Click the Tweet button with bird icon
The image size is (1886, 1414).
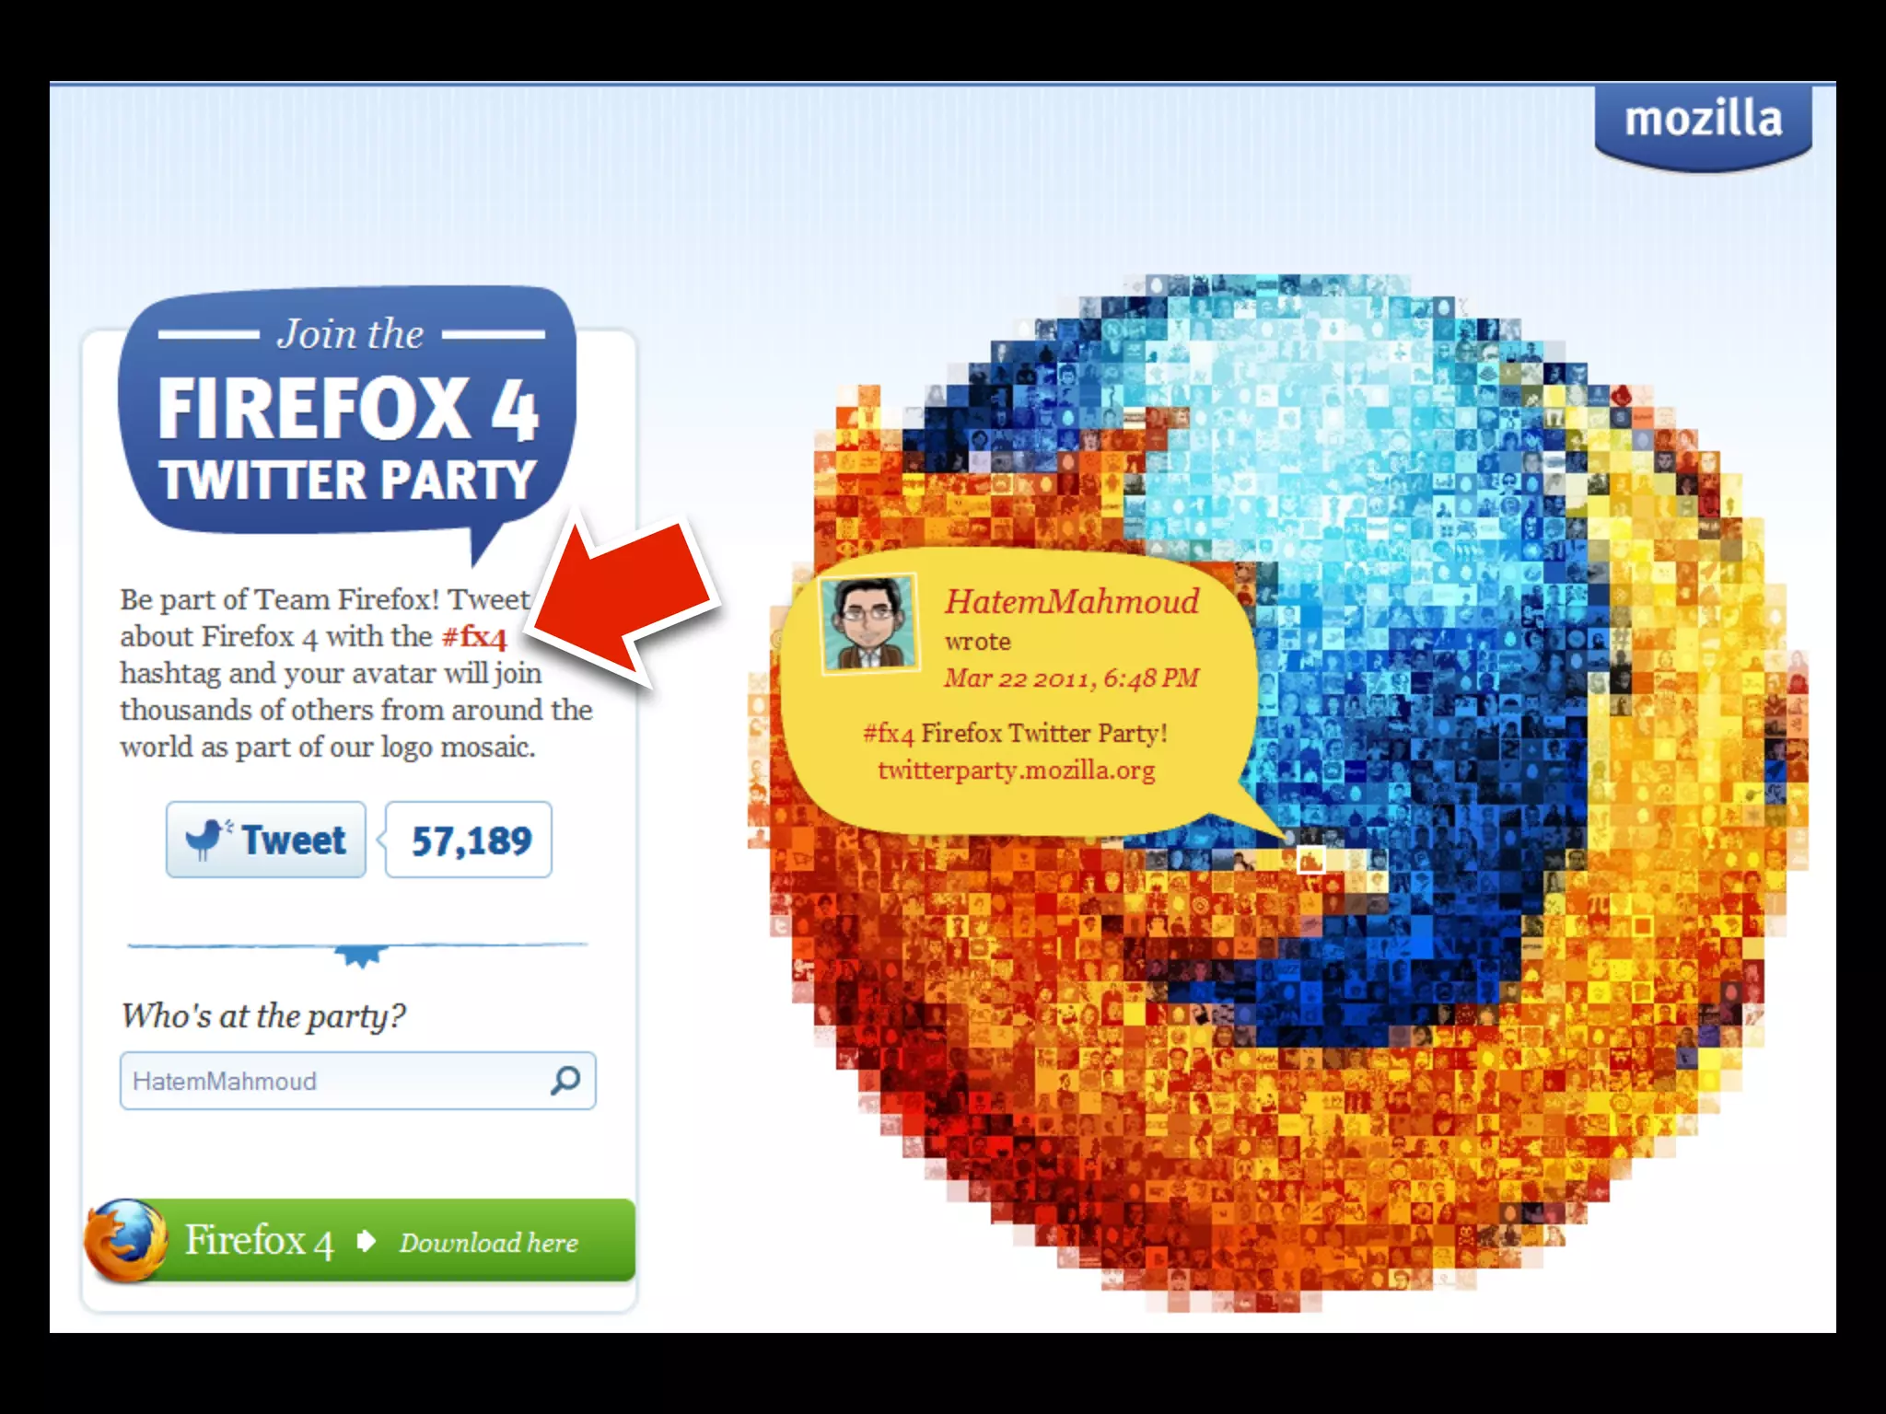pos(266,840)
